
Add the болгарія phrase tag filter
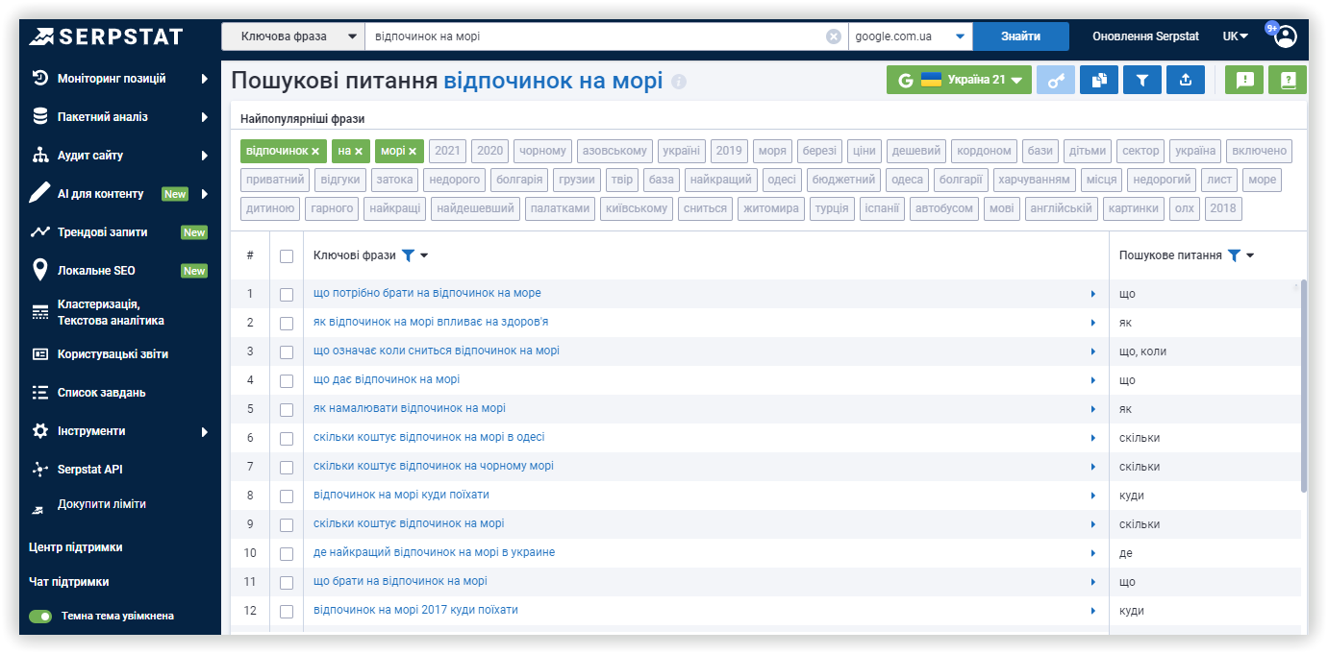pos(519,180)
